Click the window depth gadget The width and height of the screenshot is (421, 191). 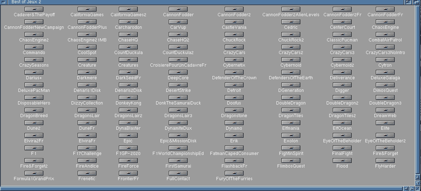[x=416, y=2]
